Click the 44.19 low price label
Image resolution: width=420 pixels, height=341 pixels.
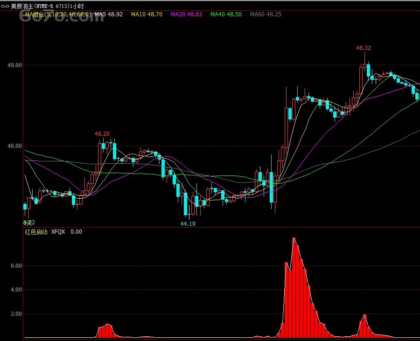(188, 224)
